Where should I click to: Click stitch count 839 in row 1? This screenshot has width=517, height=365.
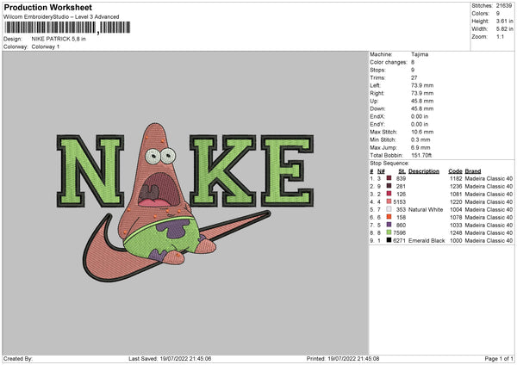[x=401, y=178]
